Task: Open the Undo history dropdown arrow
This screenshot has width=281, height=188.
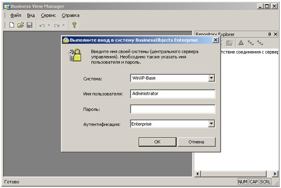Action: tap(49, 25)
